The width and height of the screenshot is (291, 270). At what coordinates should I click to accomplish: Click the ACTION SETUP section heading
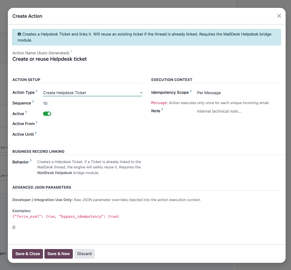pos(26,80)
